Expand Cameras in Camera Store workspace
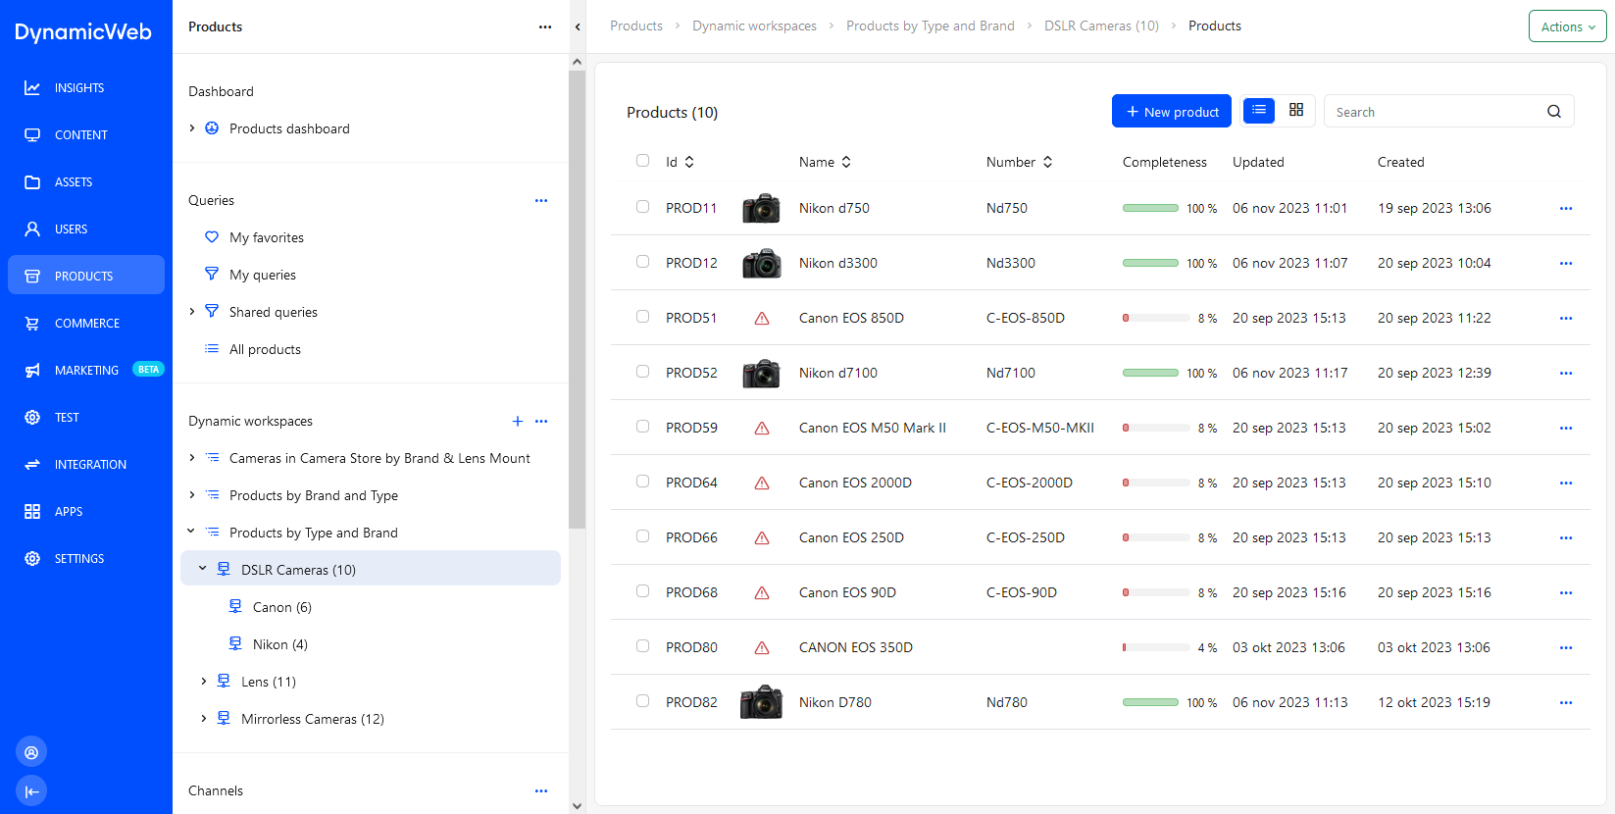The height and width of the screenshot is (814, 1615). [192, 458]
